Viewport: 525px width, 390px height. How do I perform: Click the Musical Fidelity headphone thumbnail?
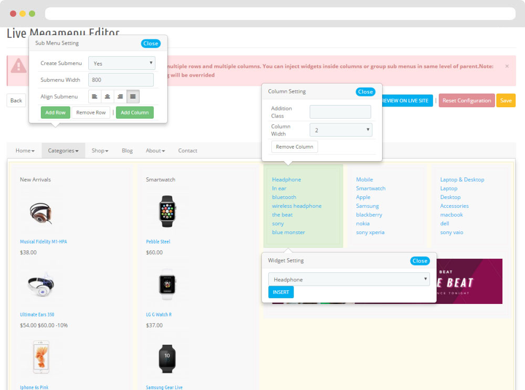40,213
